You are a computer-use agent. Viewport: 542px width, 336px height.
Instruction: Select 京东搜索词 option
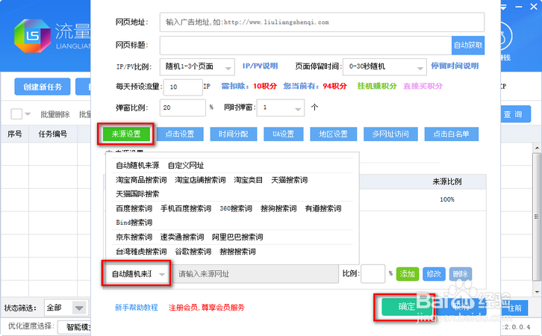point(134,237)
